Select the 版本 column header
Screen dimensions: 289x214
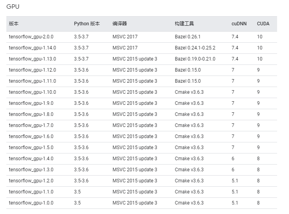point(13,24)
